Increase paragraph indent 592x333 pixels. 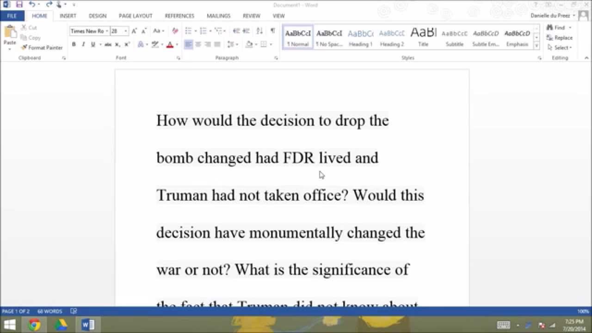(x=246, y=31)
